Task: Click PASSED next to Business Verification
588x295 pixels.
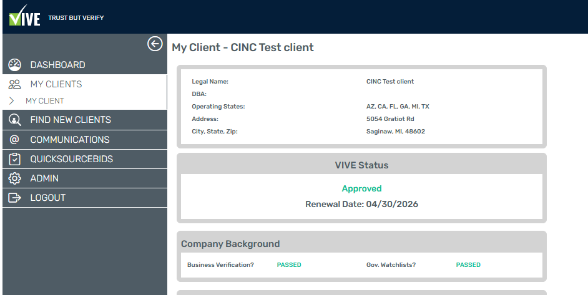Action: pyautogui.click(x=289, y=265)
